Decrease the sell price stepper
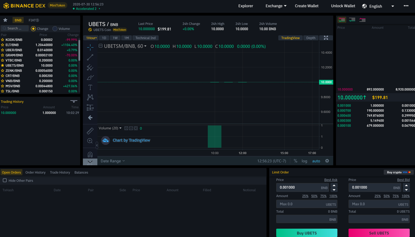This screenshot has height=237, width=415. coord(406,190)
